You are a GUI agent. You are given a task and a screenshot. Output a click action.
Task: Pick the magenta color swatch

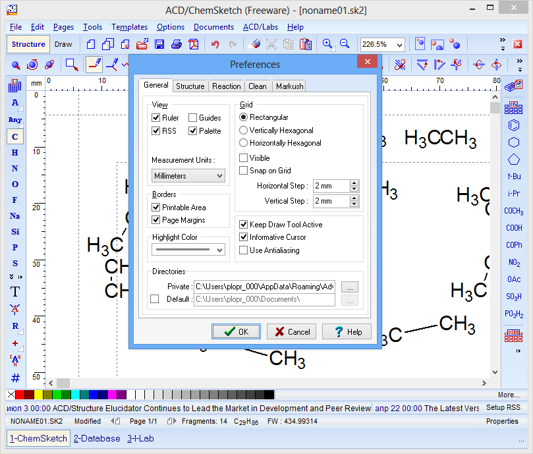(112, 395)
